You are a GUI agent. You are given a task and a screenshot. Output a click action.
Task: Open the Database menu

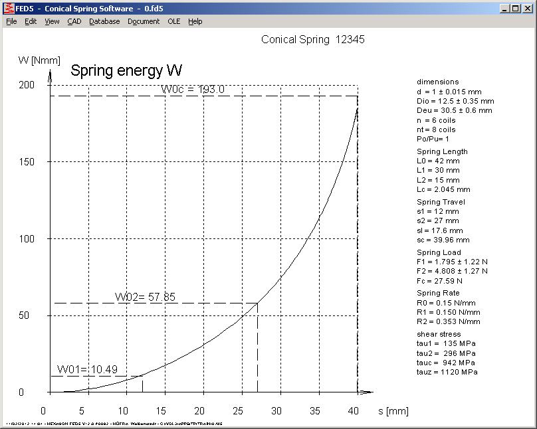click(104, 21)
